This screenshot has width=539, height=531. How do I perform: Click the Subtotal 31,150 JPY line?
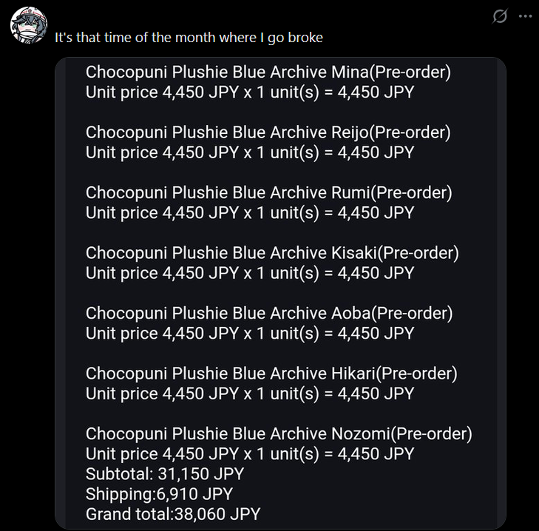[x=165, y=474]
